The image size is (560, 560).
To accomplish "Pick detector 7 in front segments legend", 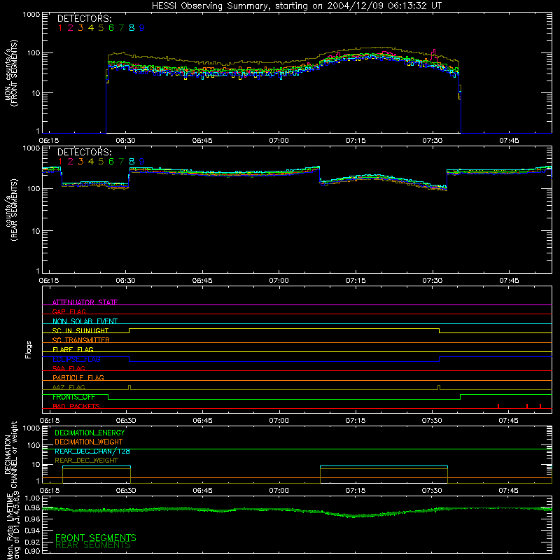I will tap(121, 28).
